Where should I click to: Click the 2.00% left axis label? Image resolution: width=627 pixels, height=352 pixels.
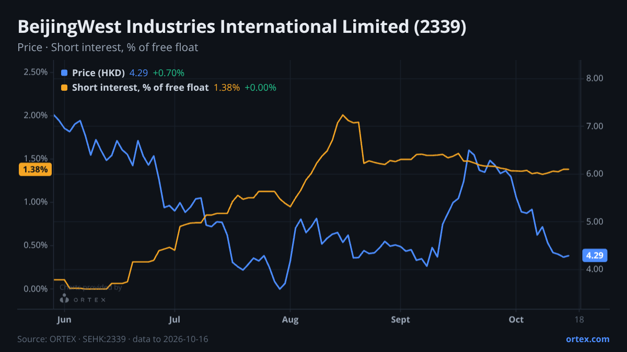[x=35, y=115]
